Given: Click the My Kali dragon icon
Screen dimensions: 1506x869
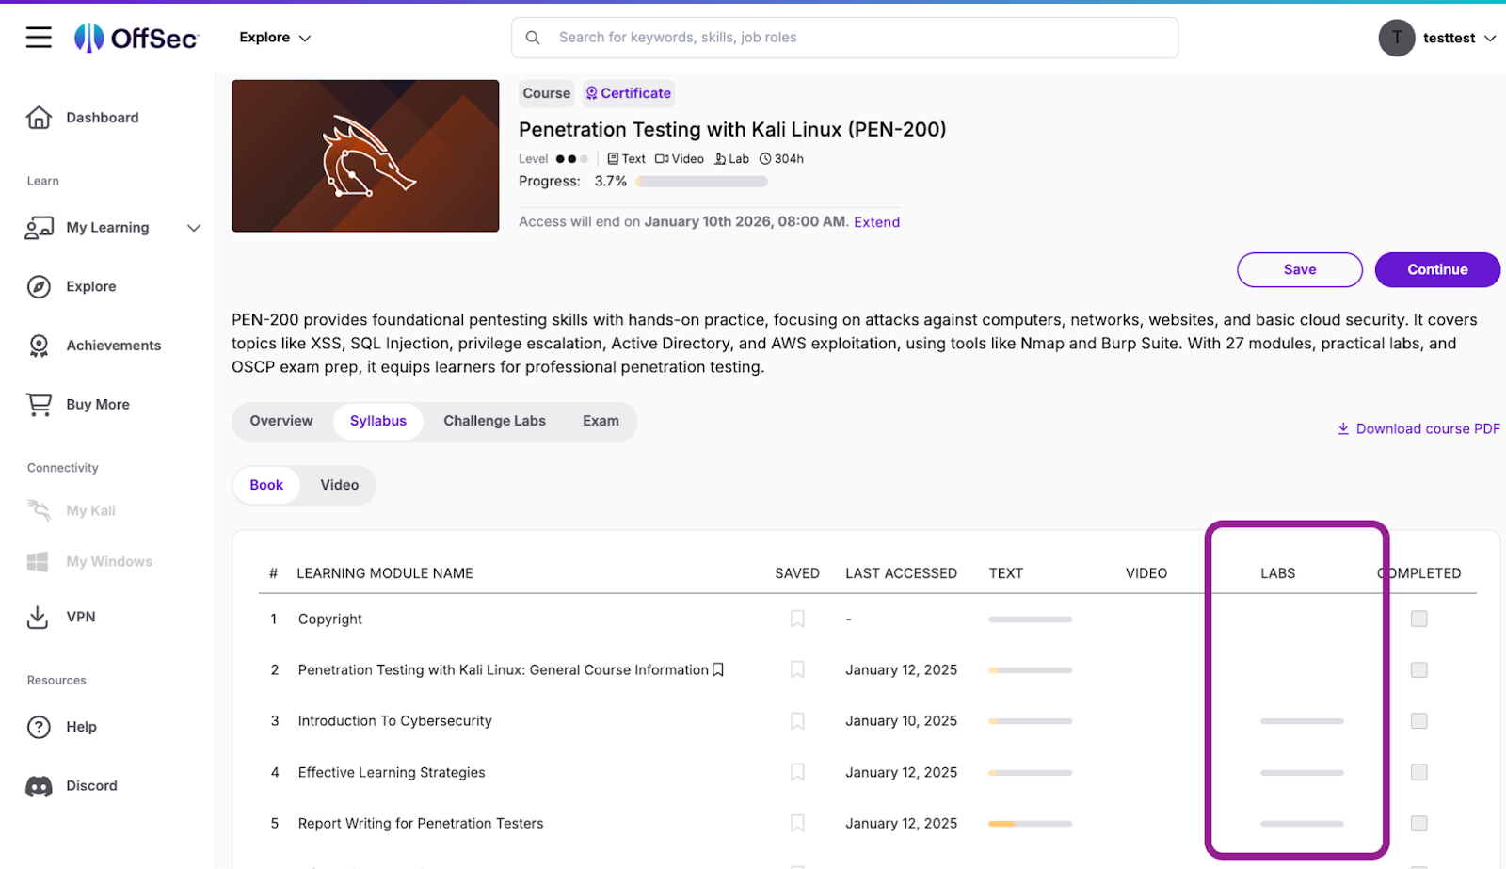Looking at the screenshot, I should (x=39, y=510).
